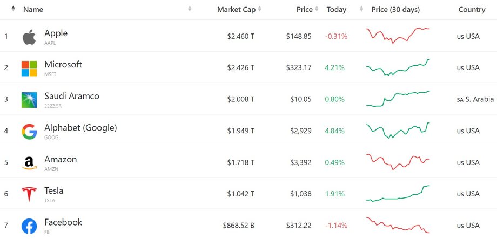This screenshot has height=239, width=497.
Task: Sort by Today change arrows
Action: click(x=361, y=9)
